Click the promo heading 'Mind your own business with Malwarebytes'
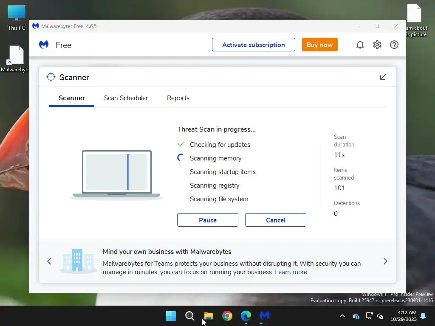This screenshot has width=435, height=326. pos(167,251)
